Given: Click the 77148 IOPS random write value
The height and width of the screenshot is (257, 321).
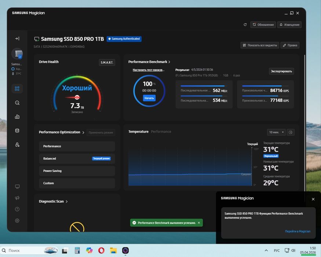Looking at the screenshot, I should tap(279, 100).
